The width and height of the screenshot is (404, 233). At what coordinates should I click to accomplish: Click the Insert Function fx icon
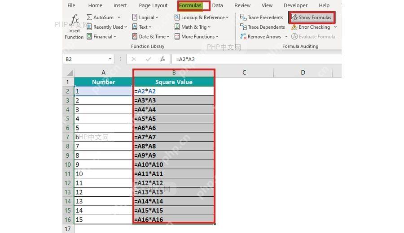(x=75, y=20)
